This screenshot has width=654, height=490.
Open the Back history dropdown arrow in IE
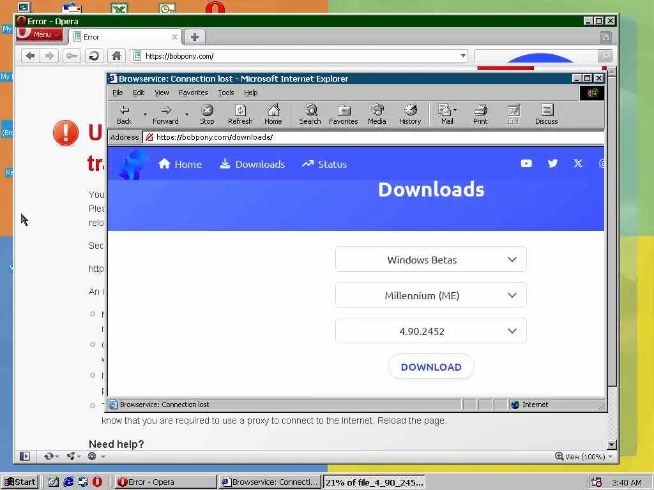145,114
